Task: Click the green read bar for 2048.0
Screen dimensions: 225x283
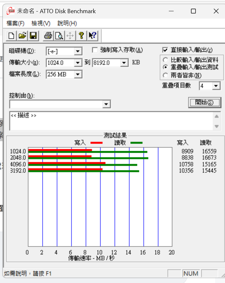Action: tap(88, 158)
